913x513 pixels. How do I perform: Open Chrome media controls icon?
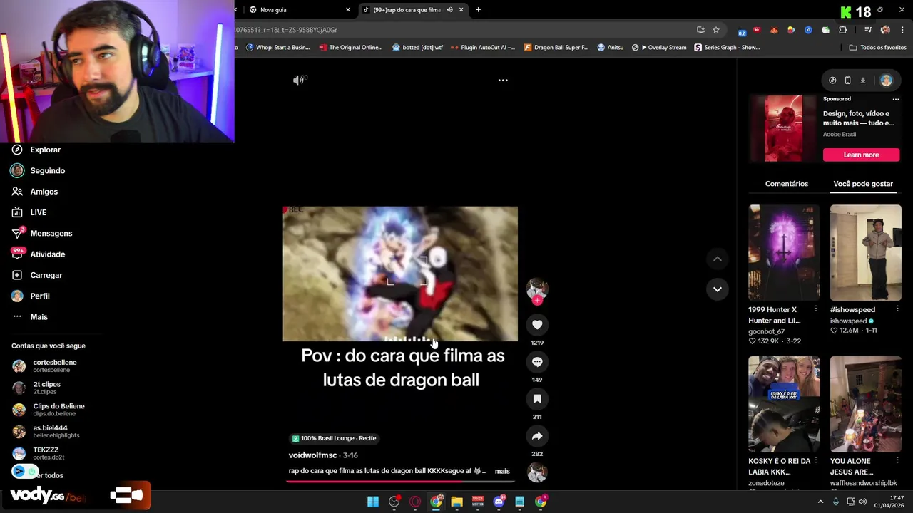867,30
